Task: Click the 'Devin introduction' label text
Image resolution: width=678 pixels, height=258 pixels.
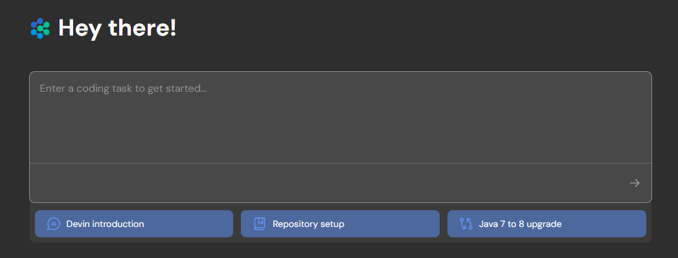Action: 105,224
